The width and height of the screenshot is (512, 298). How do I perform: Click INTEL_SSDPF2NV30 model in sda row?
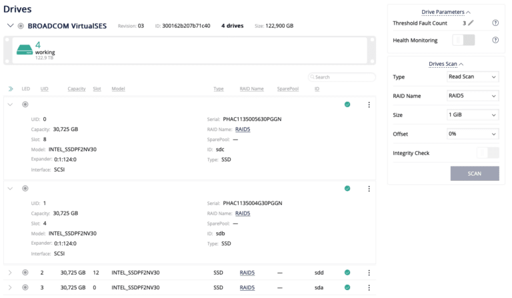pos(135,287)
